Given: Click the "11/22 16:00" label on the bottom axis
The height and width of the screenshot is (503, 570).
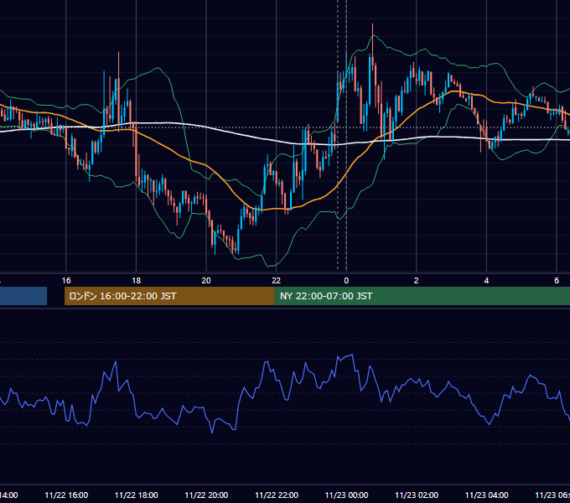Looking at the screenshot, I should coord(66,495).
